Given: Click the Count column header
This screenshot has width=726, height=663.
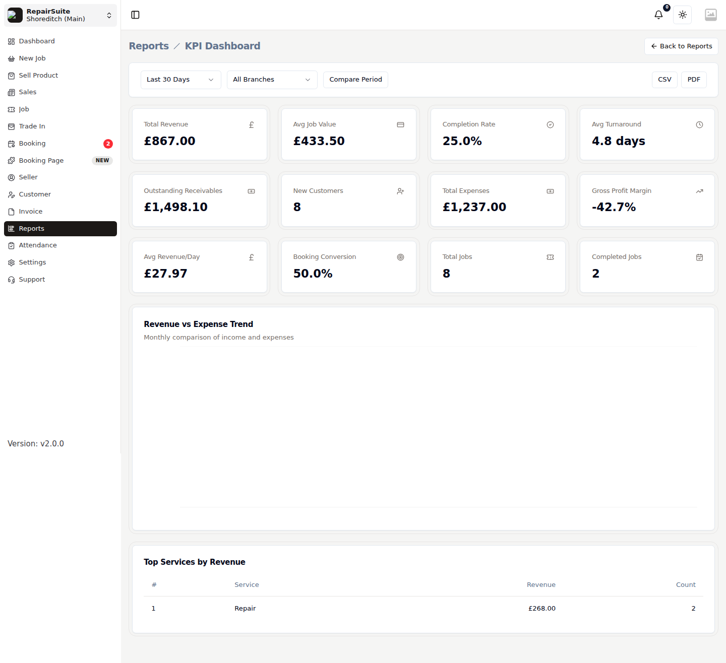Looking at the screenshot, I should [x=686, y=585].
